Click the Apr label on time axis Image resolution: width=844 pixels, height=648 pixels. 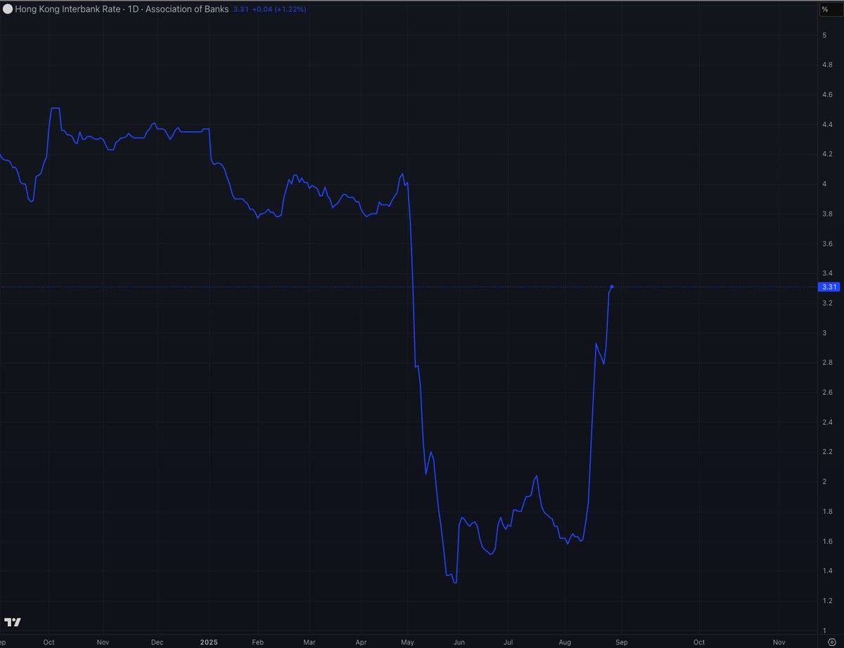click(361, 642)
